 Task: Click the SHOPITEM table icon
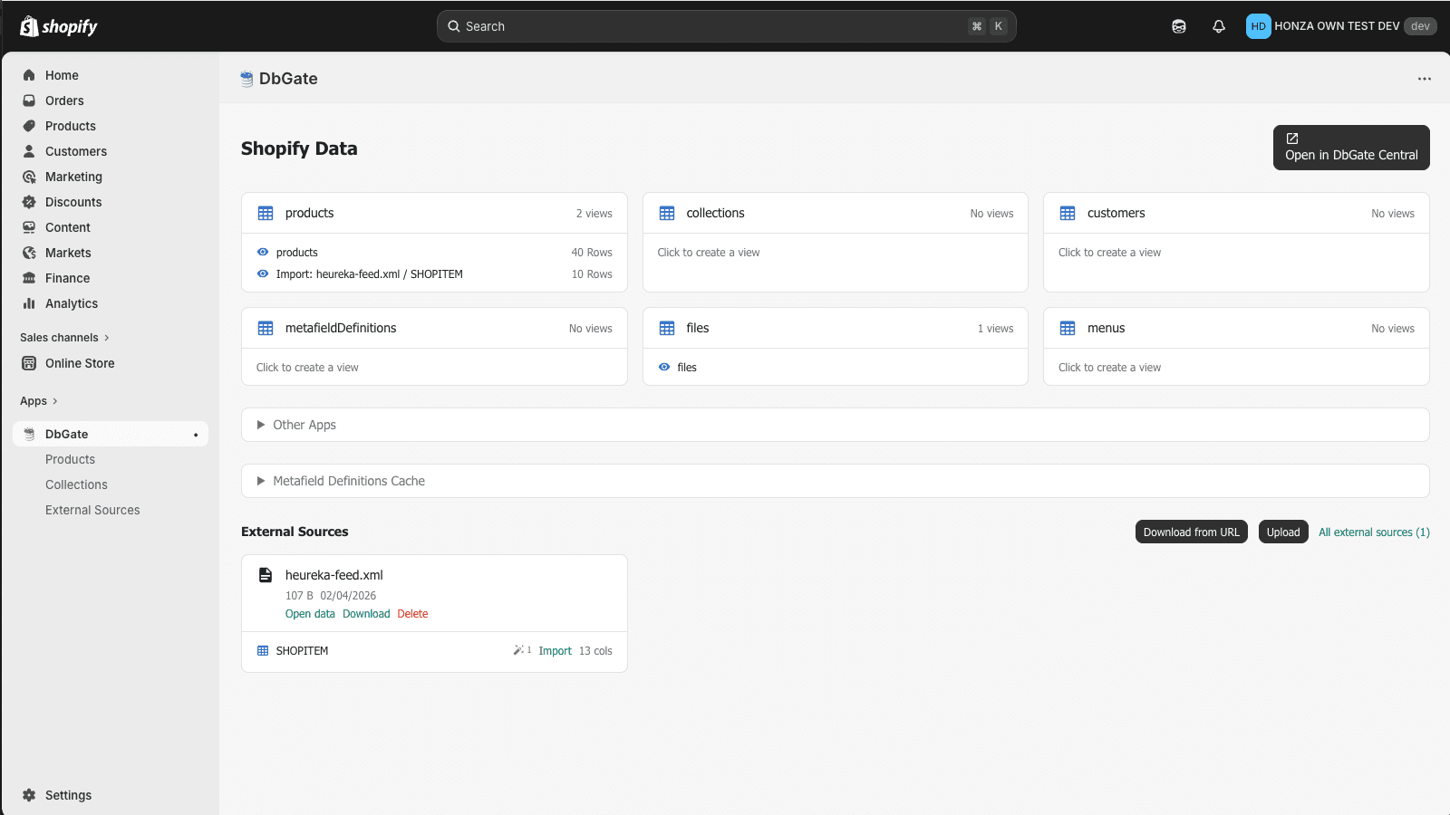coord(263,651)
